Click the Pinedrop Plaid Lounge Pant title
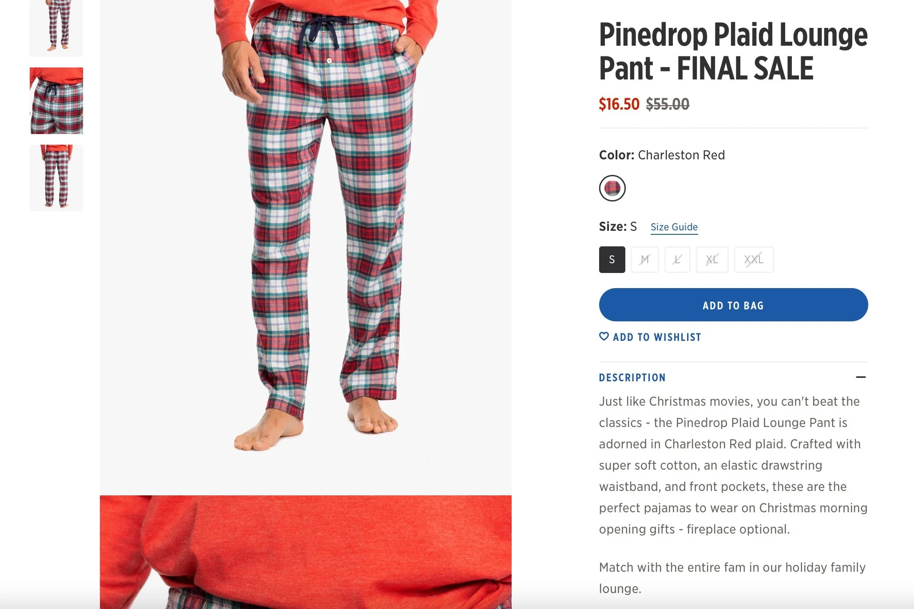Image resolution: width=914 pixels, height=609 pixels. (733, 51)
